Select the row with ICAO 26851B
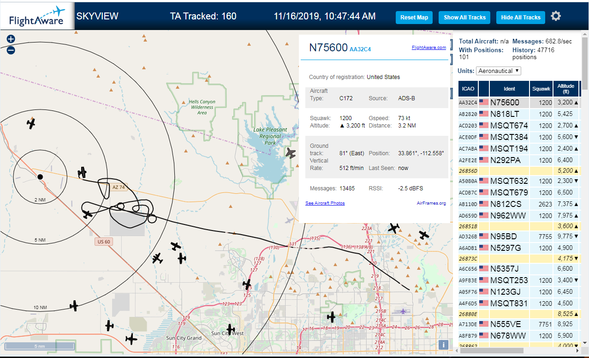 [519, 226]
